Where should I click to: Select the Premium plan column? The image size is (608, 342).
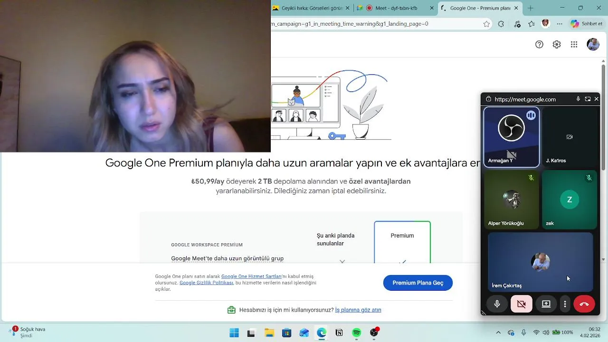(402, 242)
